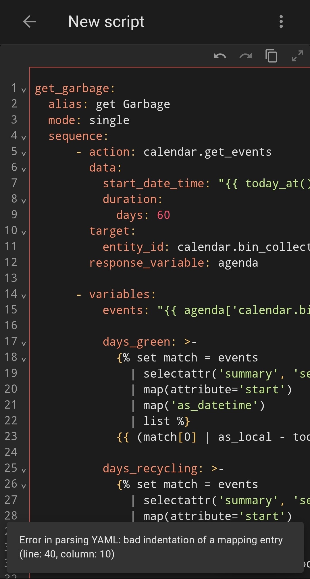Tap the YAML parsing error message toast
The height and width of the screenshot is (579, 310).
(x=155, y=547)
